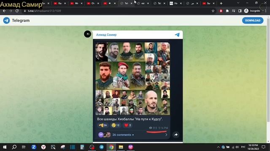Screen dimensions: 270x151
Task: Click the browser forward arrow
Action: pos(11,11)
